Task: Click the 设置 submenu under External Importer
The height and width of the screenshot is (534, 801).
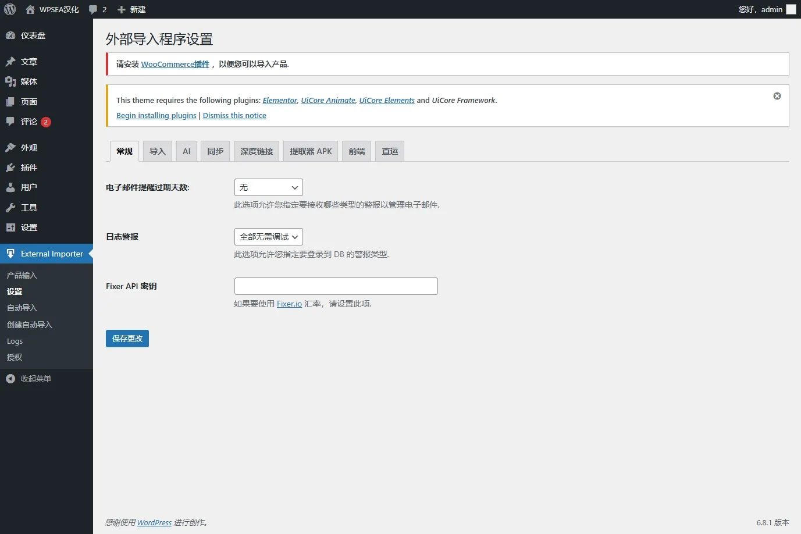Action: coord(15,291)
